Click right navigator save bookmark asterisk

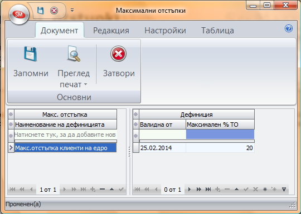point(265,190)
